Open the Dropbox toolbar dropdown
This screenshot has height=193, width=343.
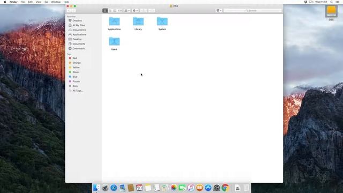click(x=219, y=11)
